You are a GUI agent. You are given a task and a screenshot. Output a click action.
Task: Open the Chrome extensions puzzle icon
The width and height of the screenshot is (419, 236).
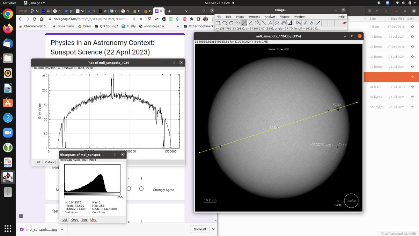point(192,19)
